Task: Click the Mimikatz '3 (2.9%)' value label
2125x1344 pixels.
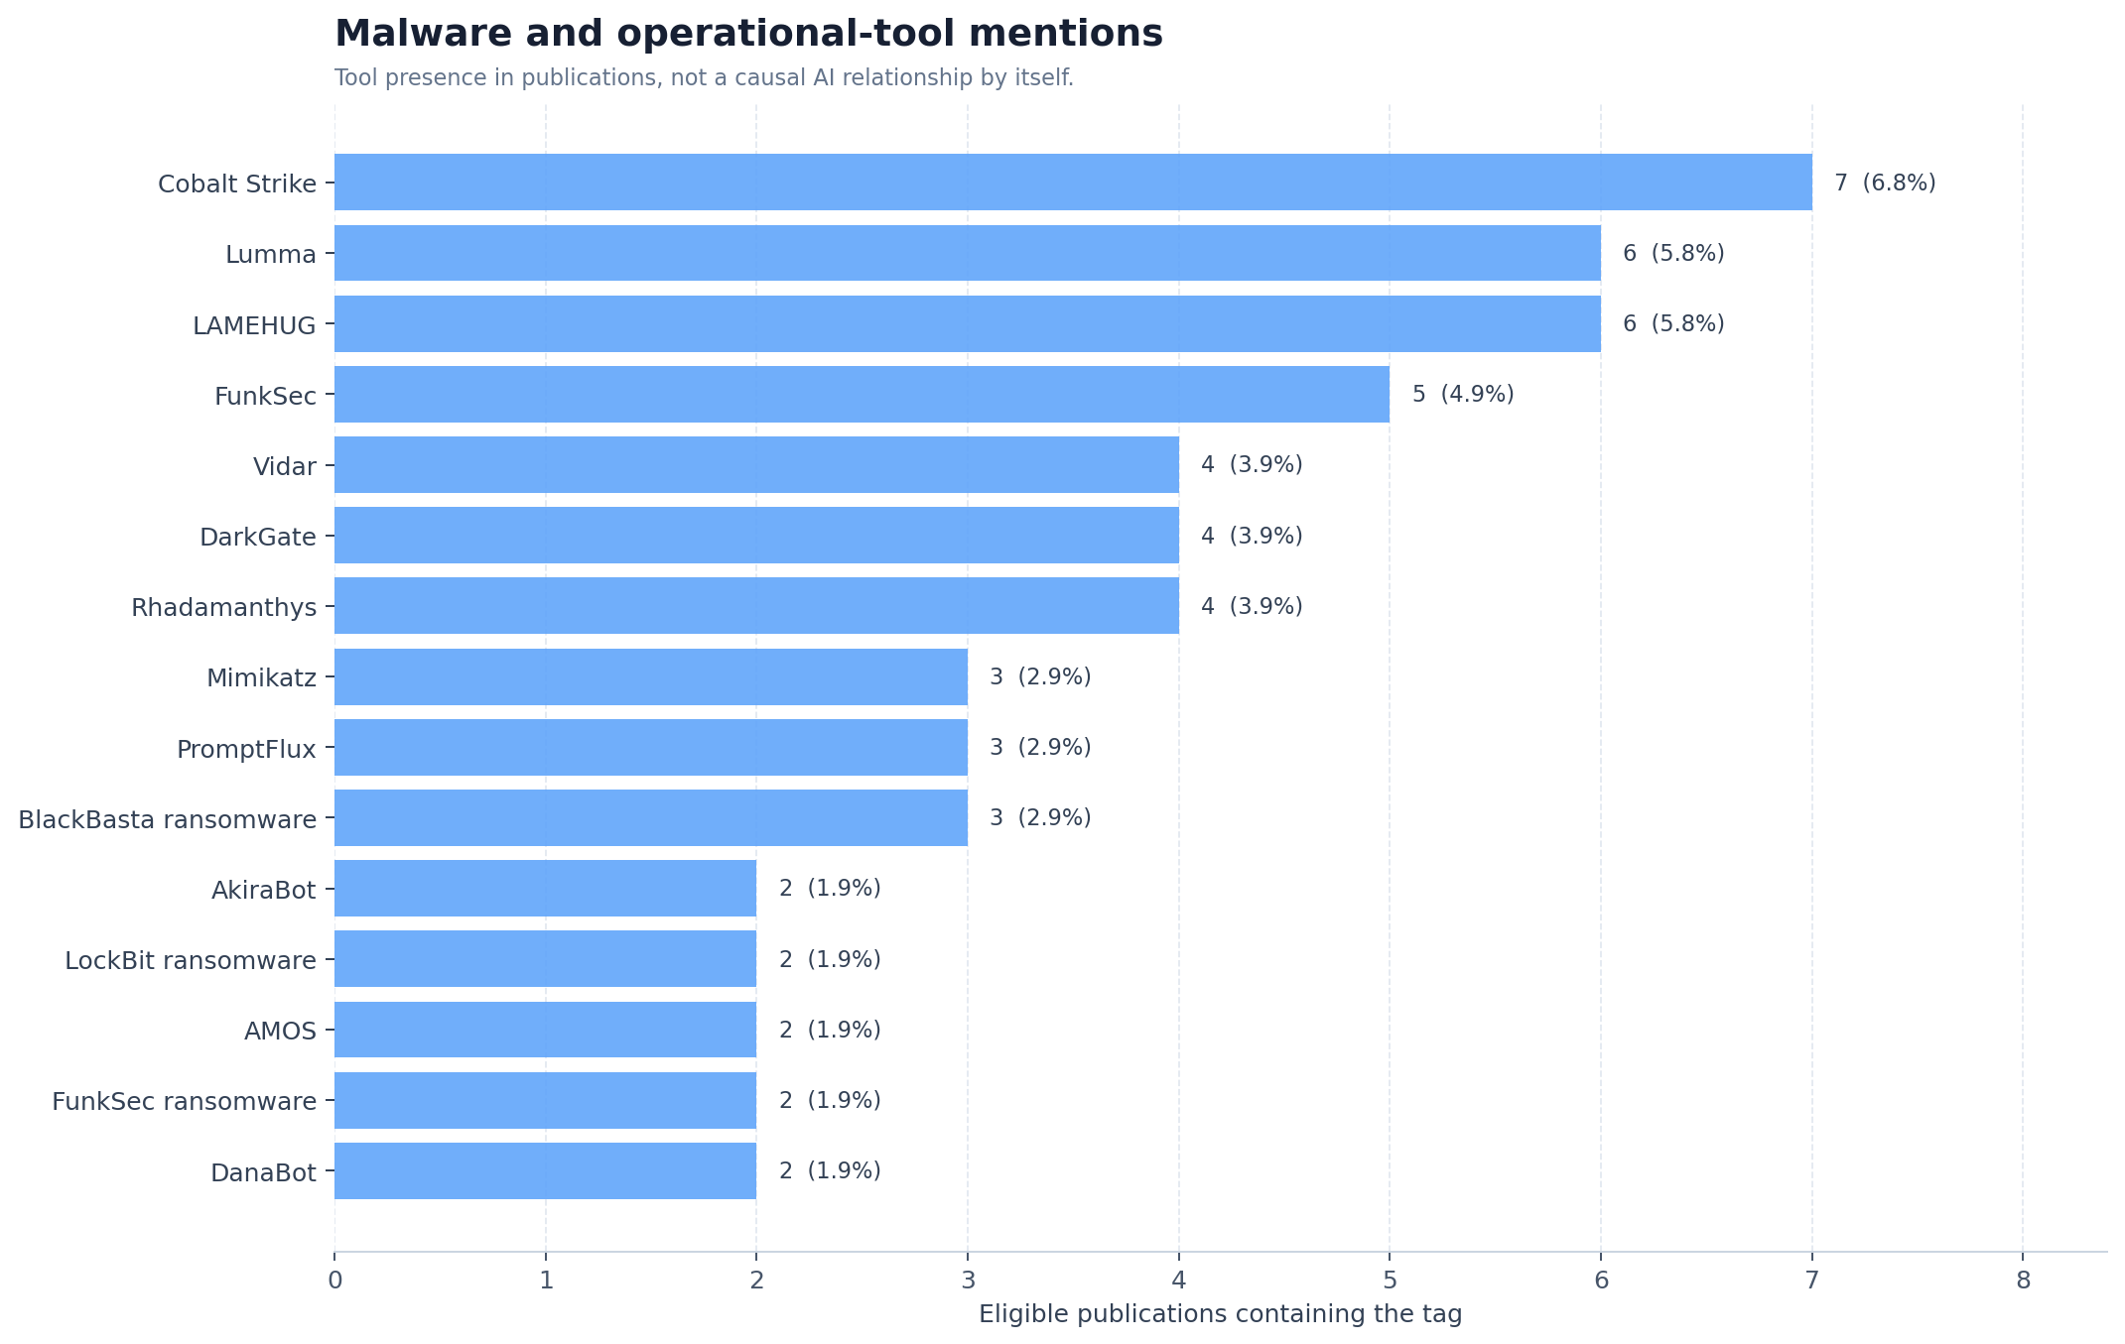Action: pos(1040,676)
